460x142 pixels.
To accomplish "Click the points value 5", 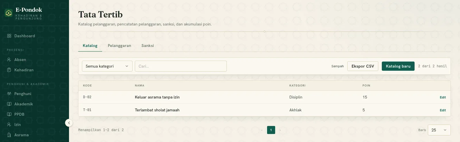I will point(364,110).
